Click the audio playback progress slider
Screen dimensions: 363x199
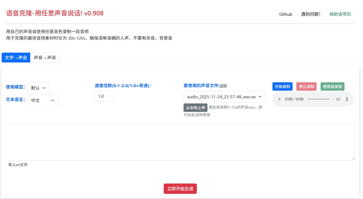tap(318, 99)
